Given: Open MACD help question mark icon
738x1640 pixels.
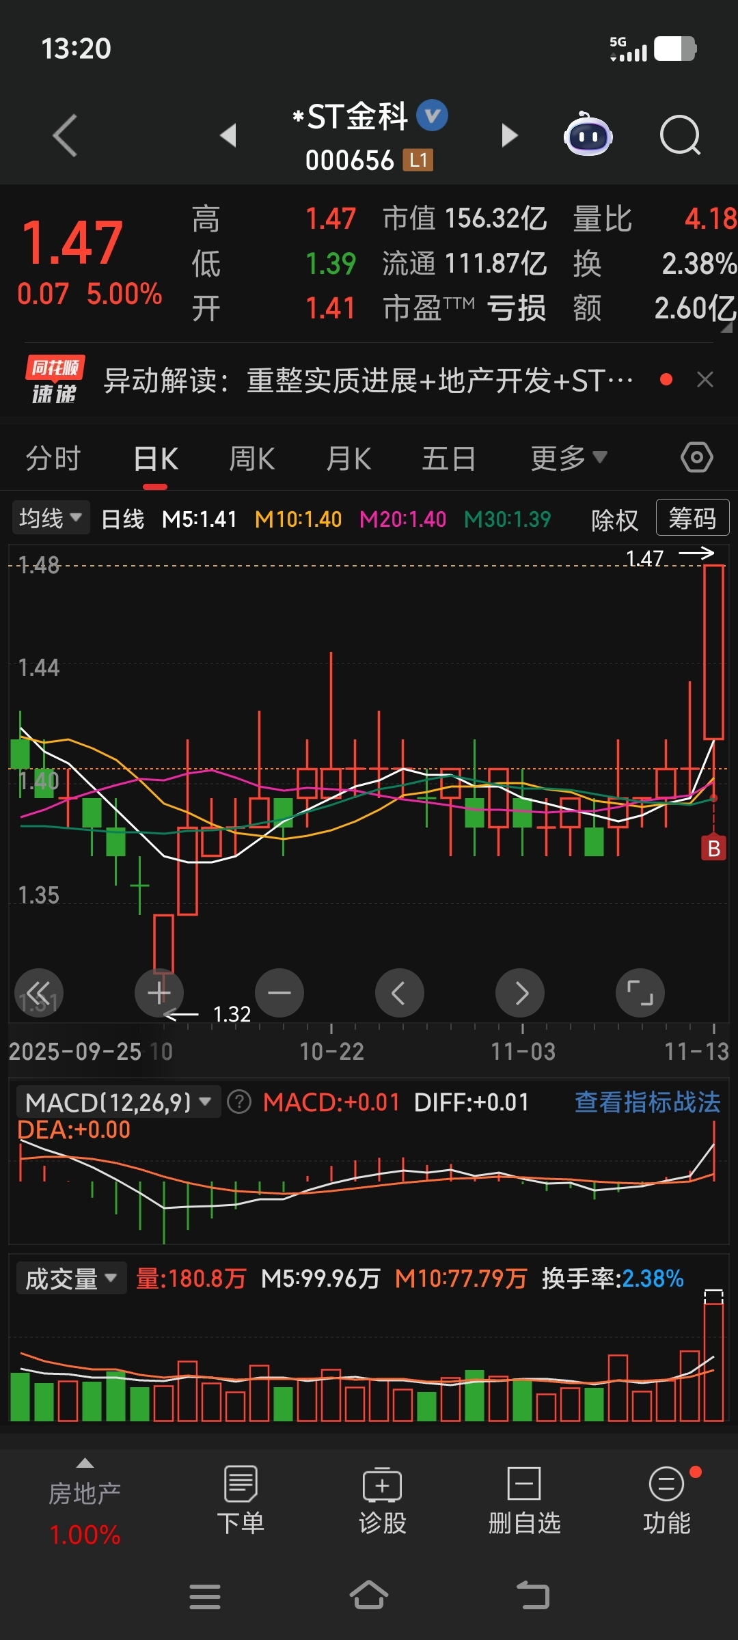Looking at the screenshot, I should coord(239,1102).
